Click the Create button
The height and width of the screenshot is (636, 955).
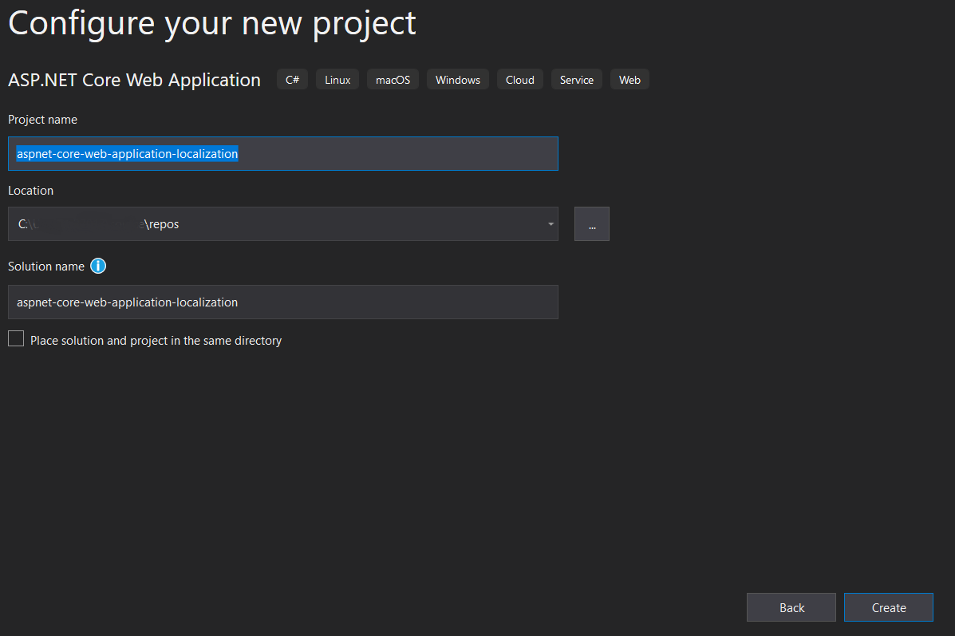tap(888, 606)
